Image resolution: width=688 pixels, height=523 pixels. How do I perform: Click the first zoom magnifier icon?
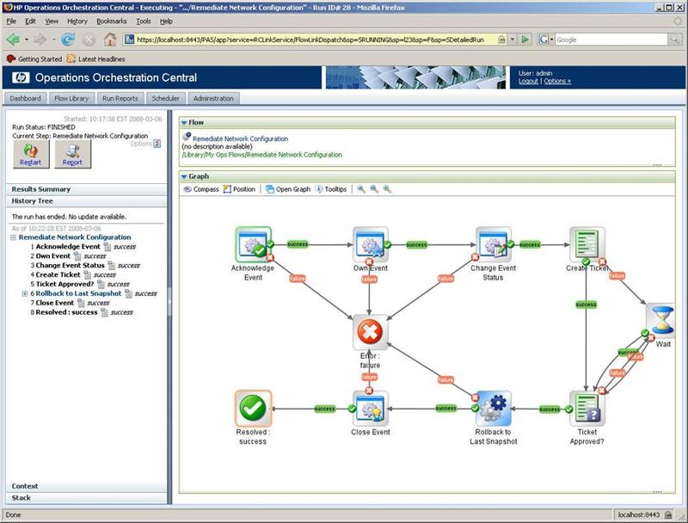click(x=361, y=189)
